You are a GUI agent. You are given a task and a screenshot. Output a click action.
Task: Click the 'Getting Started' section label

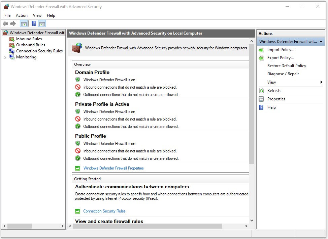[x=87, y=179]
